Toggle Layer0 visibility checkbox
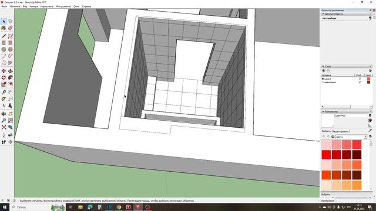This screenshot has width=376, height=211. click(360, 79)
